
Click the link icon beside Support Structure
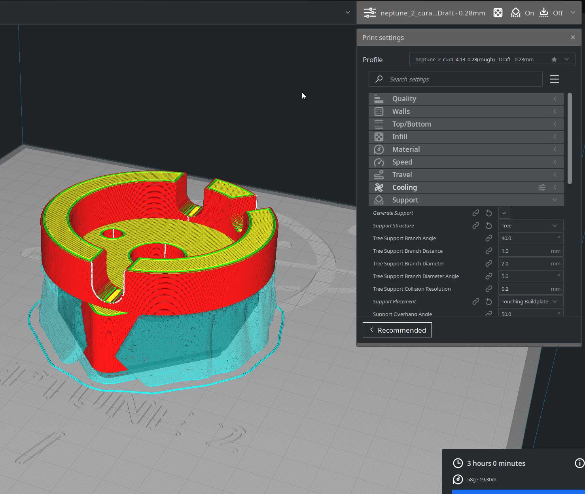pos(476,225)
